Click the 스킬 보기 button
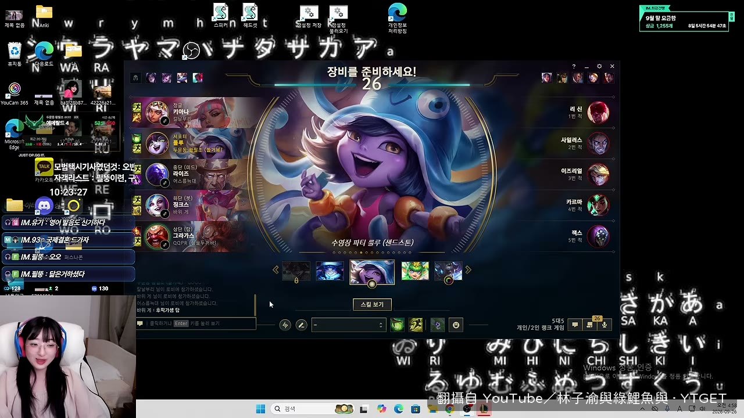This screenshot has width=744, height=418. pyautogui.click(x=372, y=304)
